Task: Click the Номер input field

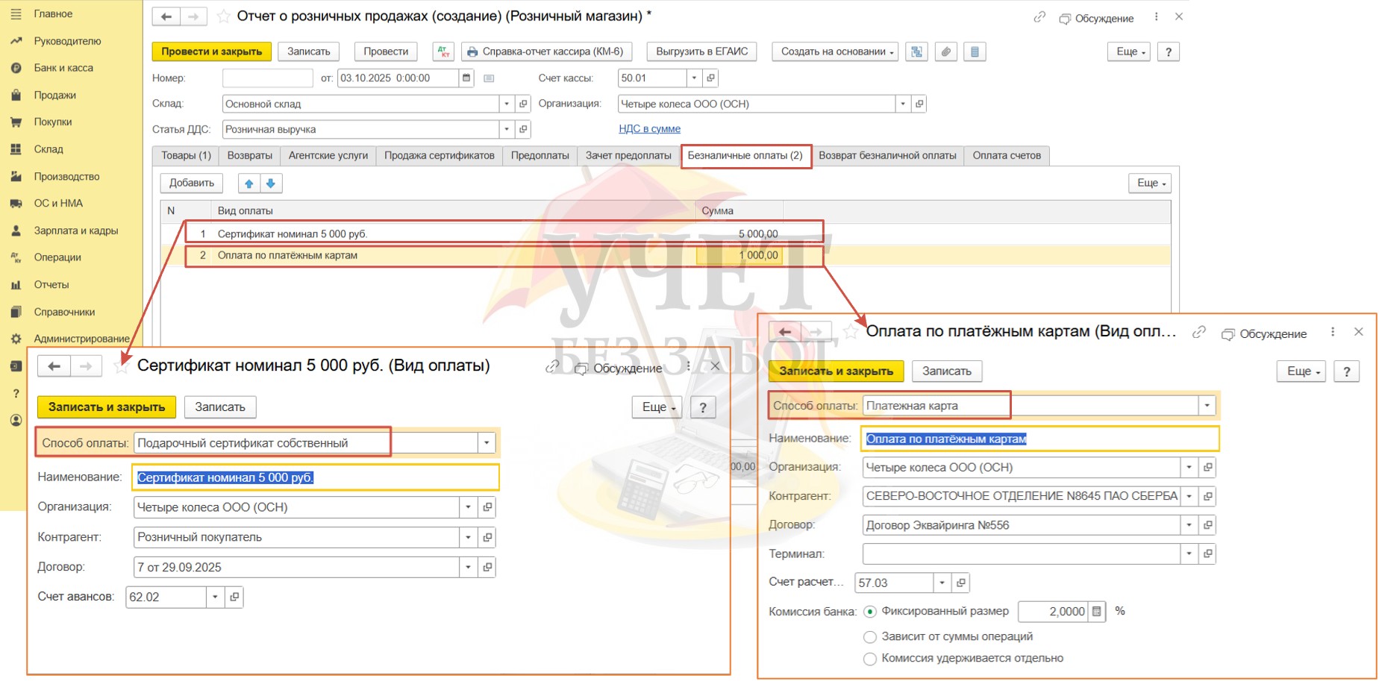Action: 267,78
